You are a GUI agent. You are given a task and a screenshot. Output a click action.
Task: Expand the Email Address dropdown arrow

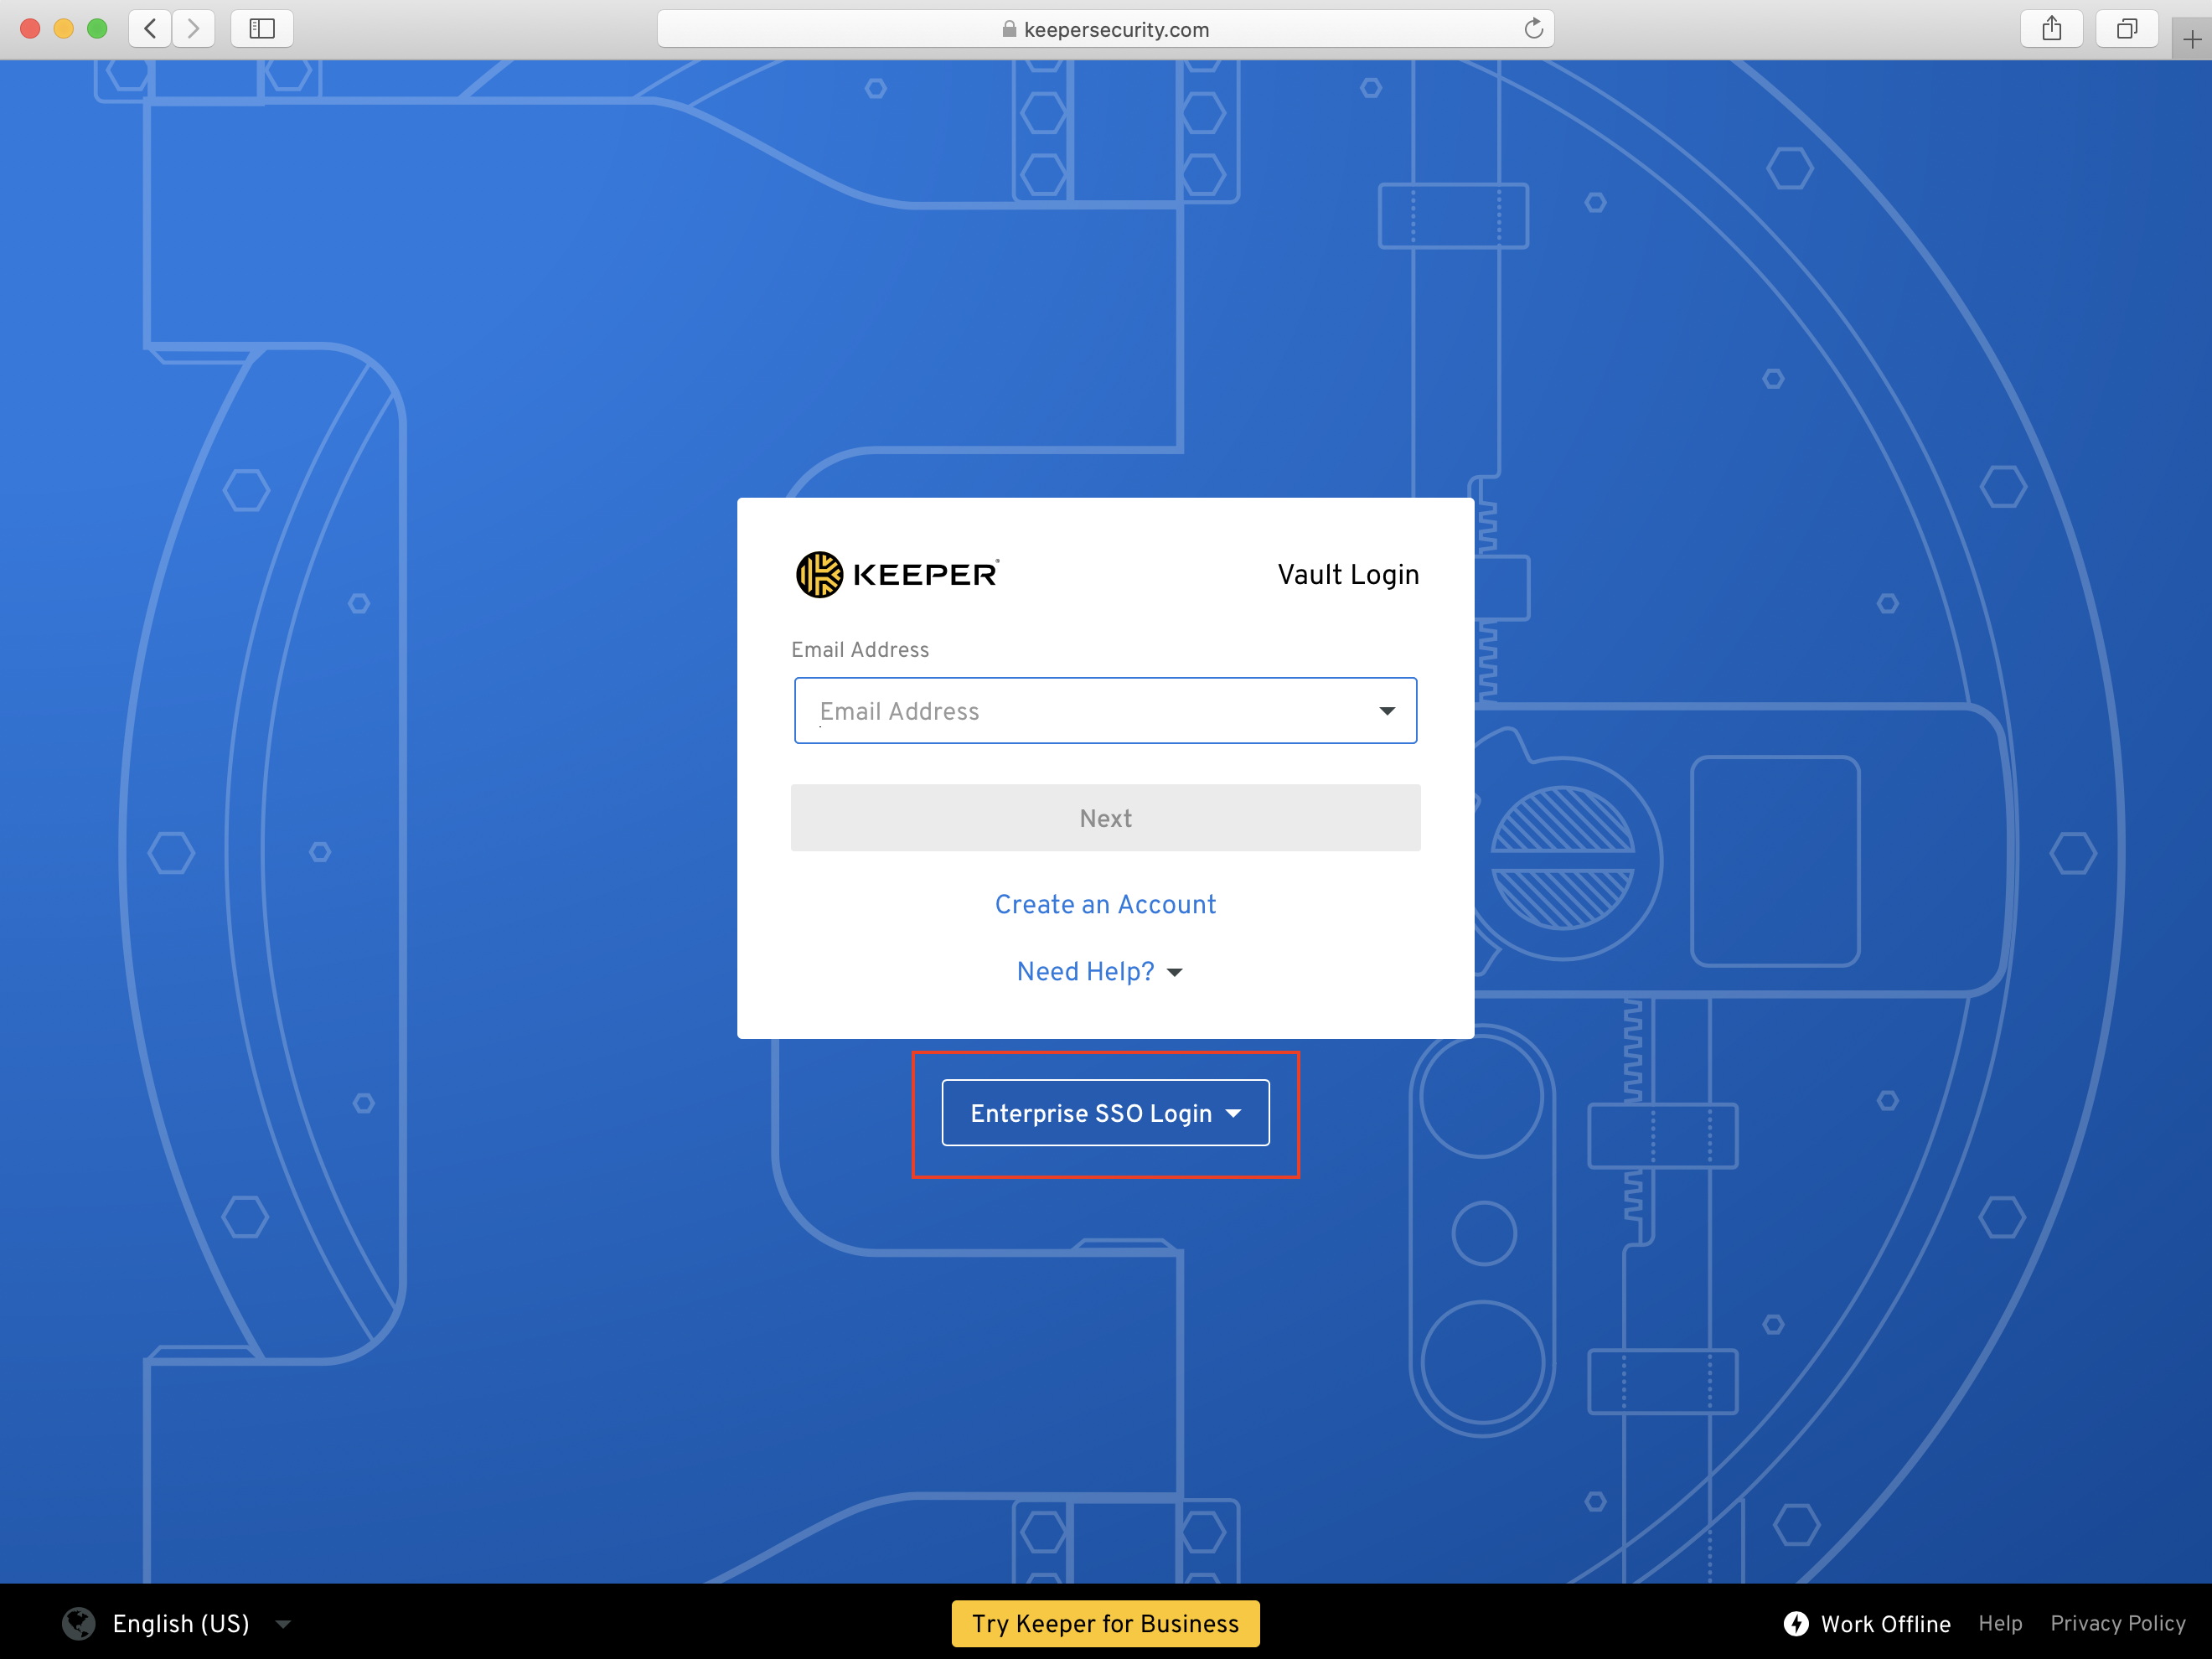click(1387, 711)
